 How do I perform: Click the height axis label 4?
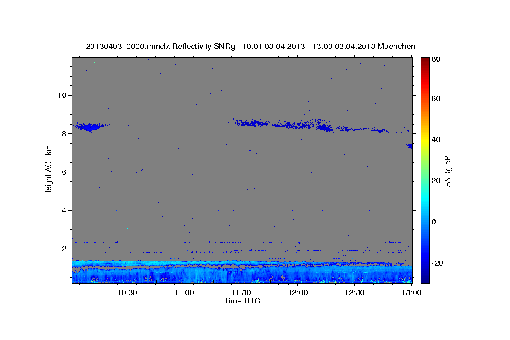[x=65, y=210]
